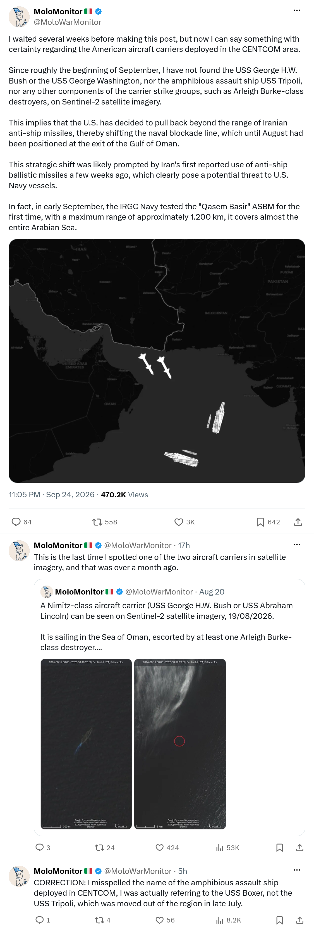
Task: Repost the 17h reply showing 24 reposts
Action: coord(105,847)
